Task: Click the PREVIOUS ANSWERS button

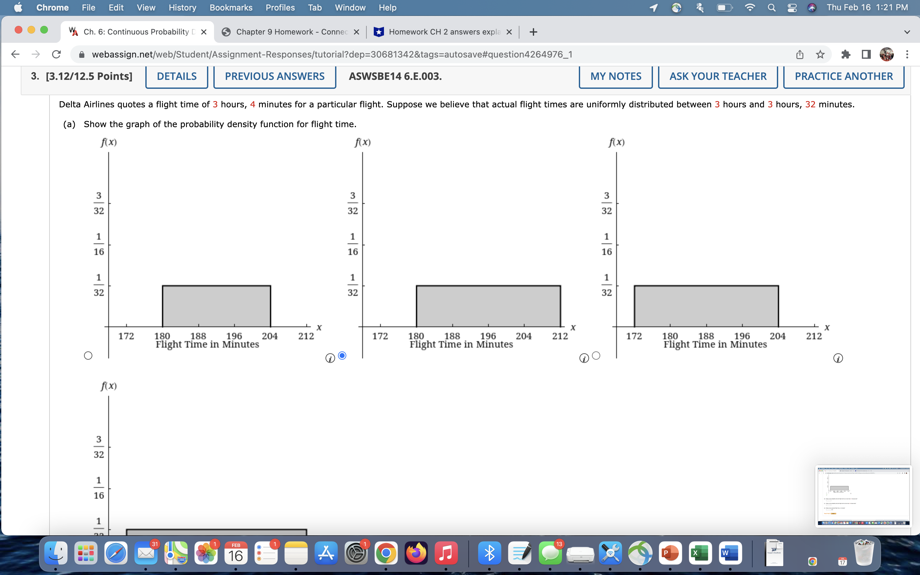Action: tap(274, 76)
